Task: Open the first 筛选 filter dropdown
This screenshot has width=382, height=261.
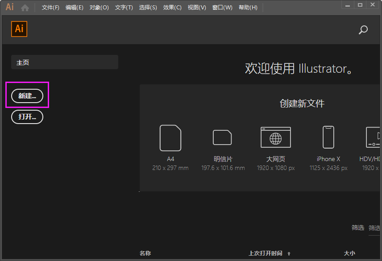Action: click(x=357, y=228)
